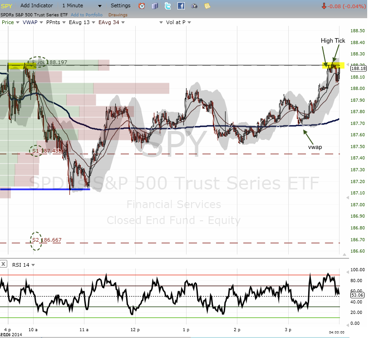
Task: Open the yellow sticky note icon
Action: click(x=207, y=6)
